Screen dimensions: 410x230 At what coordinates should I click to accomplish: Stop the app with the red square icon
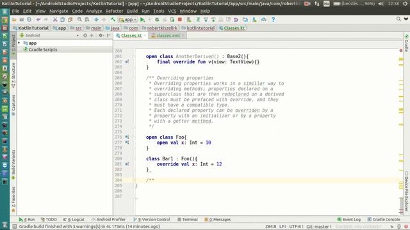click(180, 20)
